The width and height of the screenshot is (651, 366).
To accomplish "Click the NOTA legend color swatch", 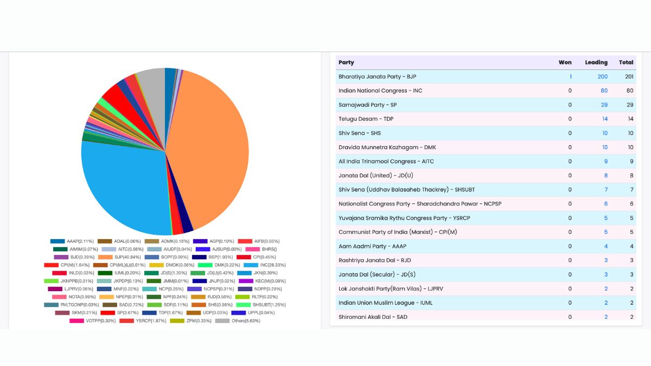I will point(59,297).
